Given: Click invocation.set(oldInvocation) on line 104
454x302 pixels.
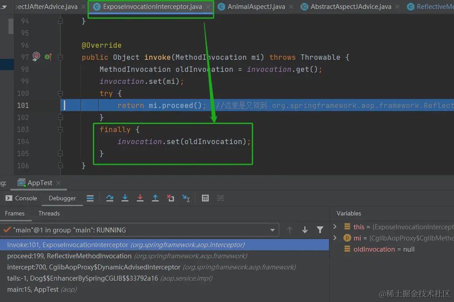Looking at the screenshot, I should click(182, 141).
